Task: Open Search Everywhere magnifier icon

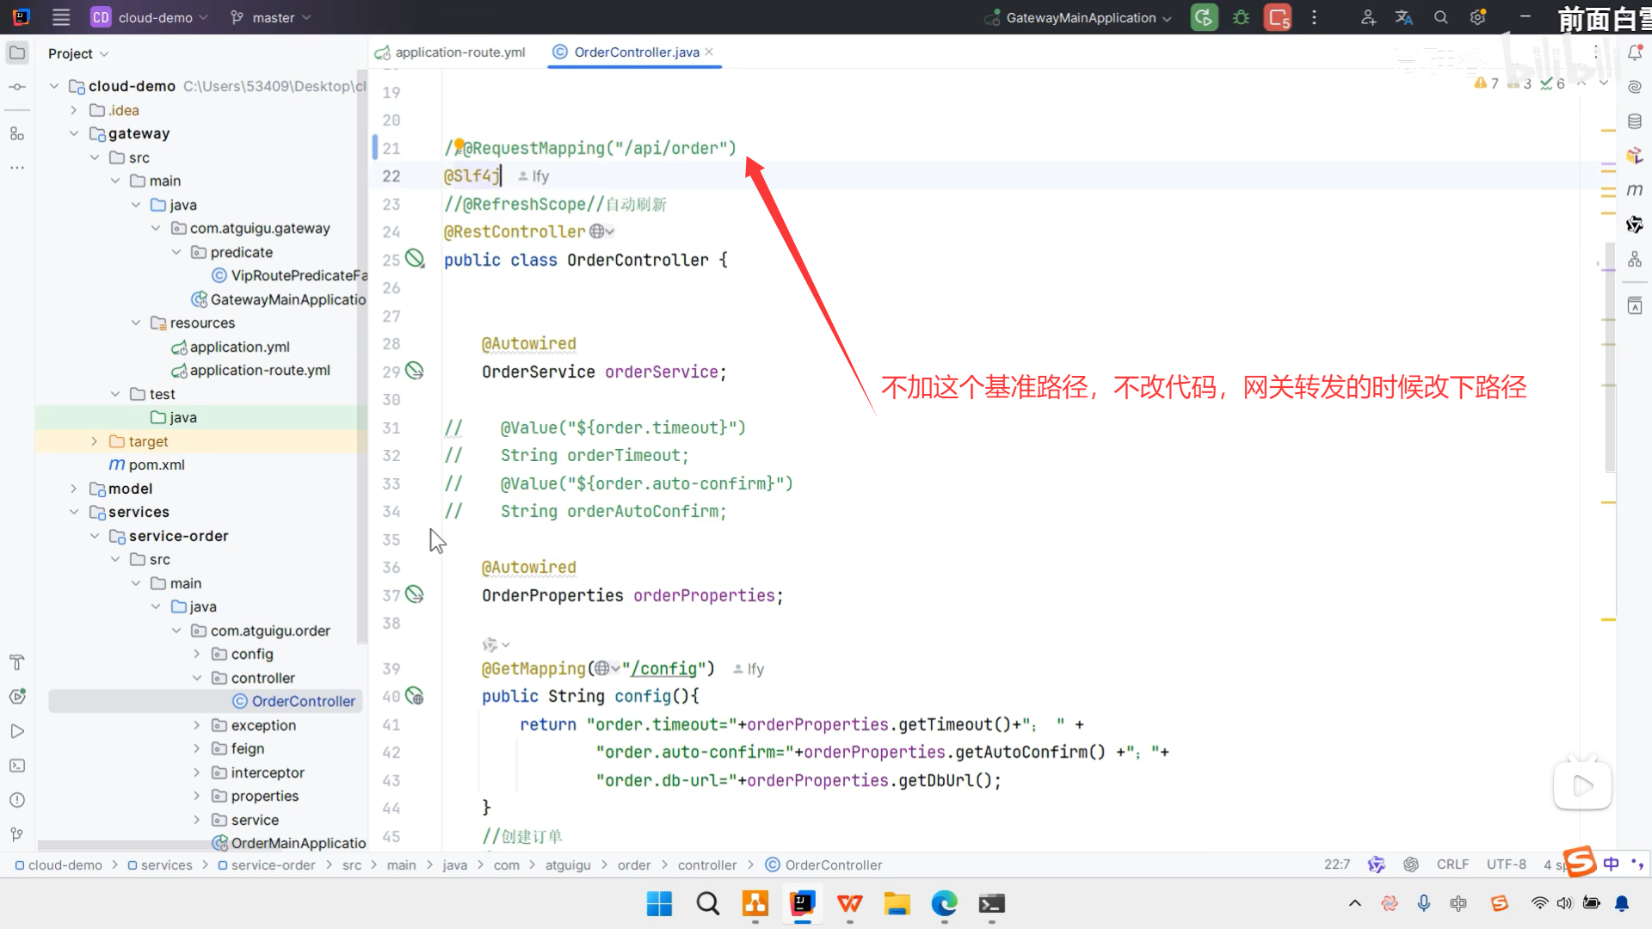Action: point(1440,17)
